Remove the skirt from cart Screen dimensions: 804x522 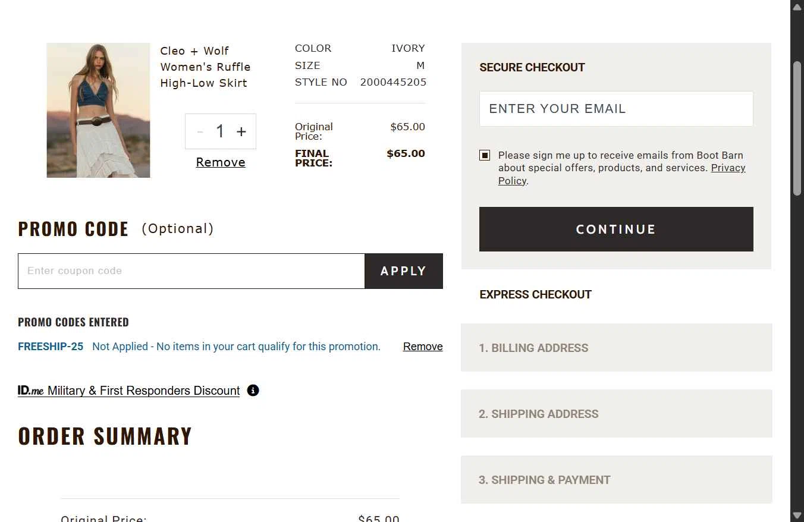pyautogui.click(x=221, y=162)
